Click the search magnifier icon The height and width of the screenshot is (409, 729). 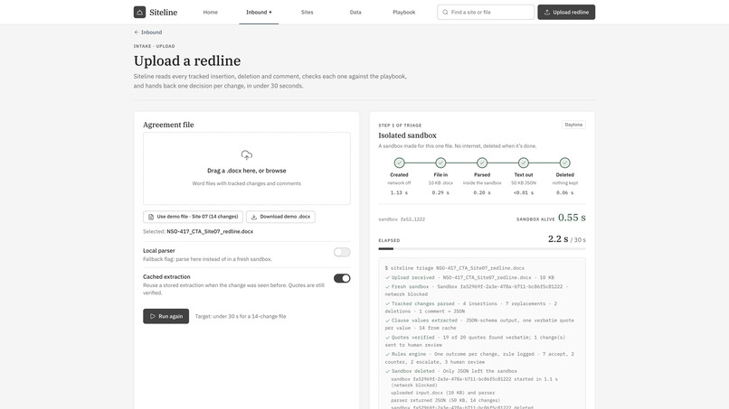pyautogui.click(x=445, y=12)
